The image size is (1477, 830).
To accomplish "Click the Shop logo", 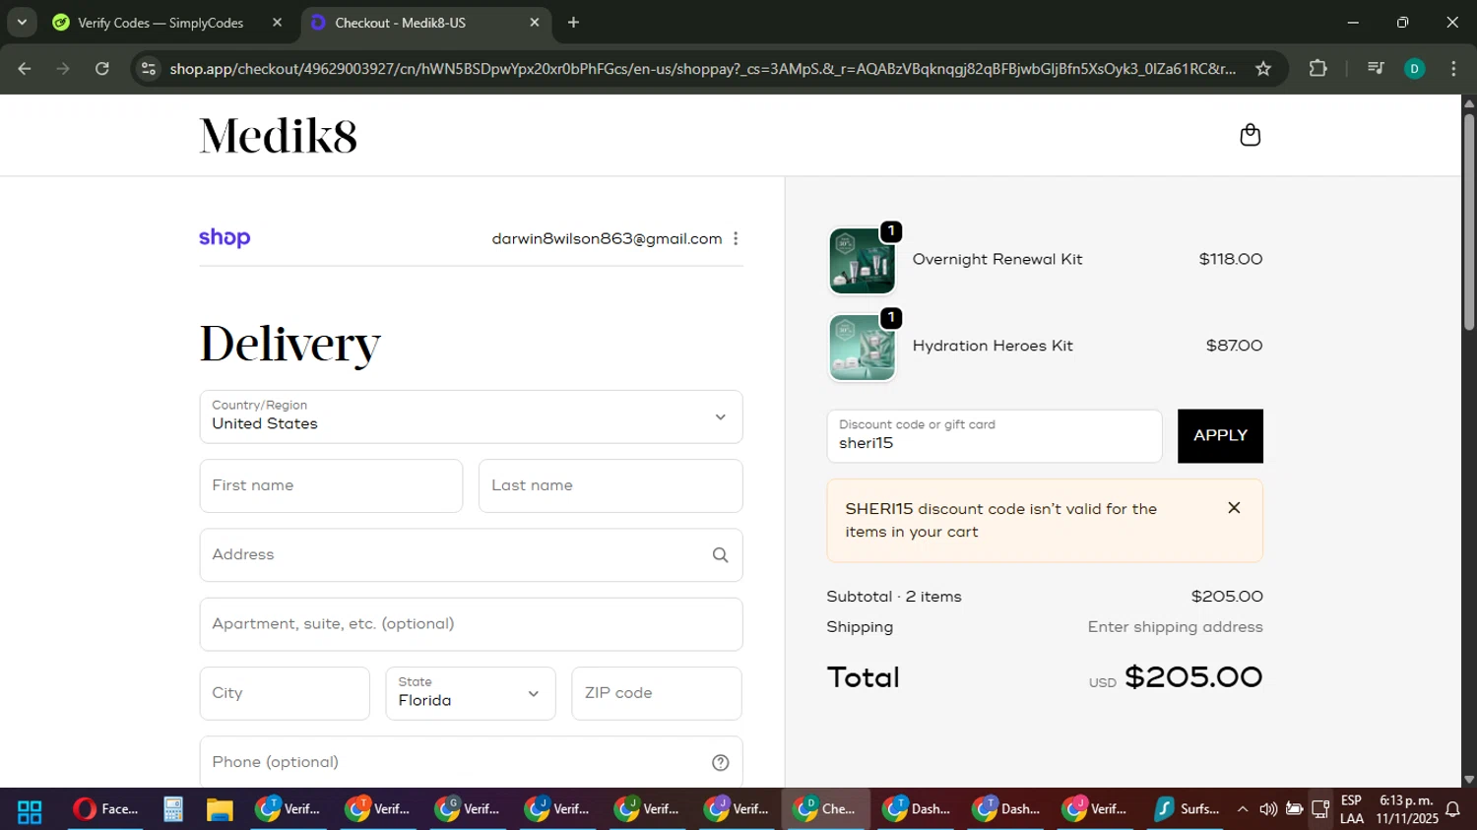I will pyautogui.click(x=225, y=237).
